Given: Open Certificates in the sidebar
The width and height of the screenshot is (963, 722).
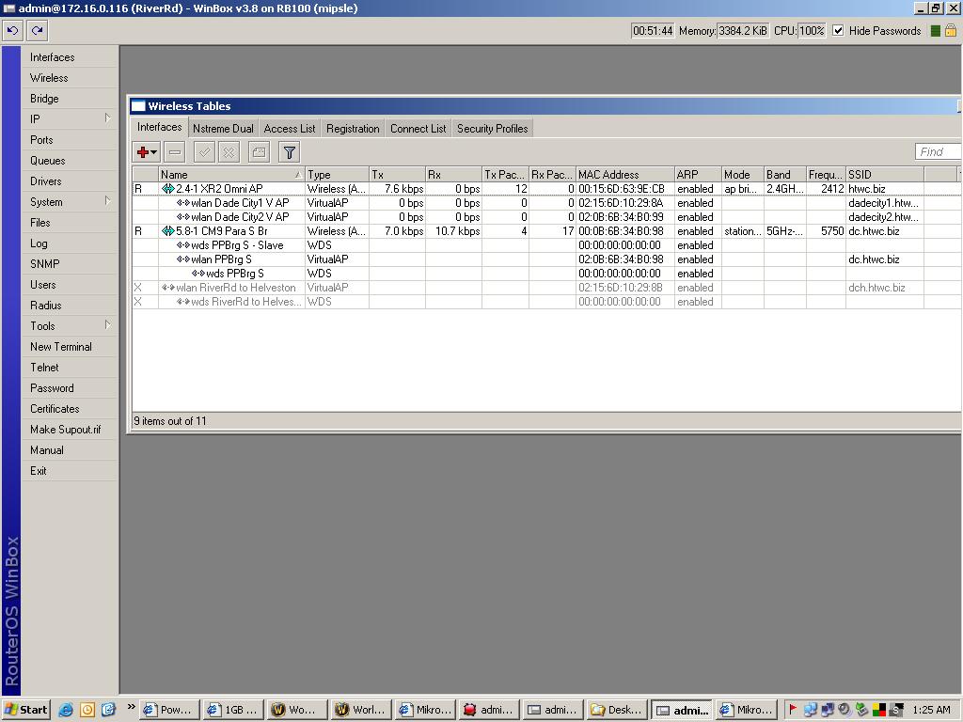Looking at the screenshot, I should point(69,408).
